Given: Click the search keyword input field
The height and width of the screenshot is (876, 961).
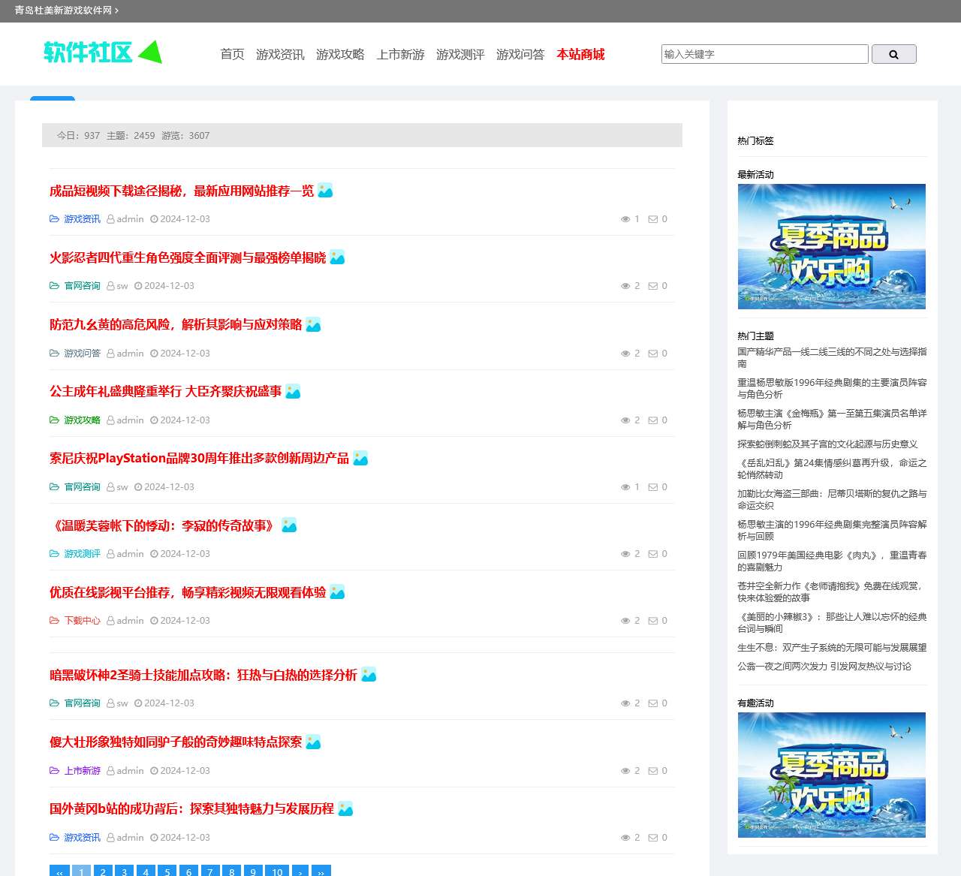Looking at the screenshot, I should [x=764, y=53].
